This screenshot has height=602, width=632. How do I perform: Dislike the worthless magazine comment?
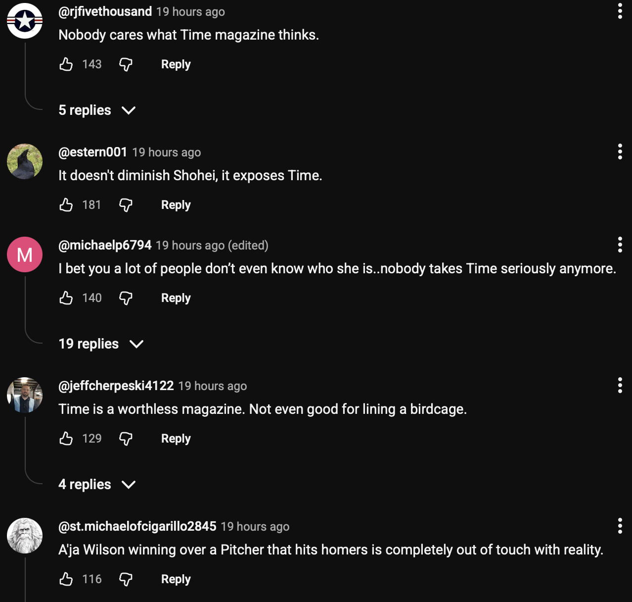(x=126, y=439)
